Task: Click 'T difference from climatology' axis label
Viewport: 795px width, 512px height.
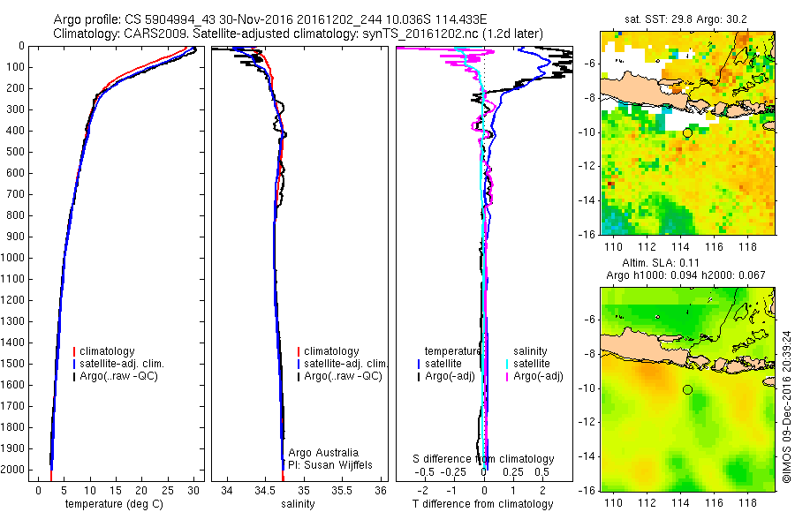Action: [x=482, y=504]
